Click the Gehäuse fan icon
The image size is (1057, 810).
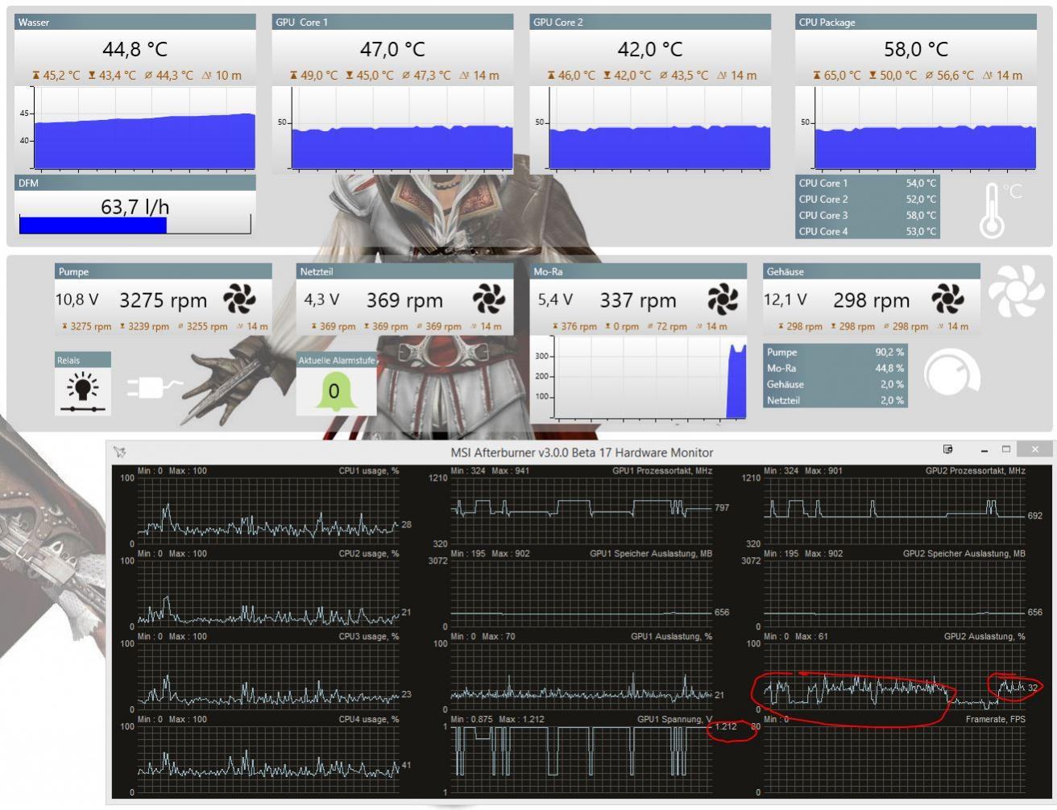coord(947,300)
